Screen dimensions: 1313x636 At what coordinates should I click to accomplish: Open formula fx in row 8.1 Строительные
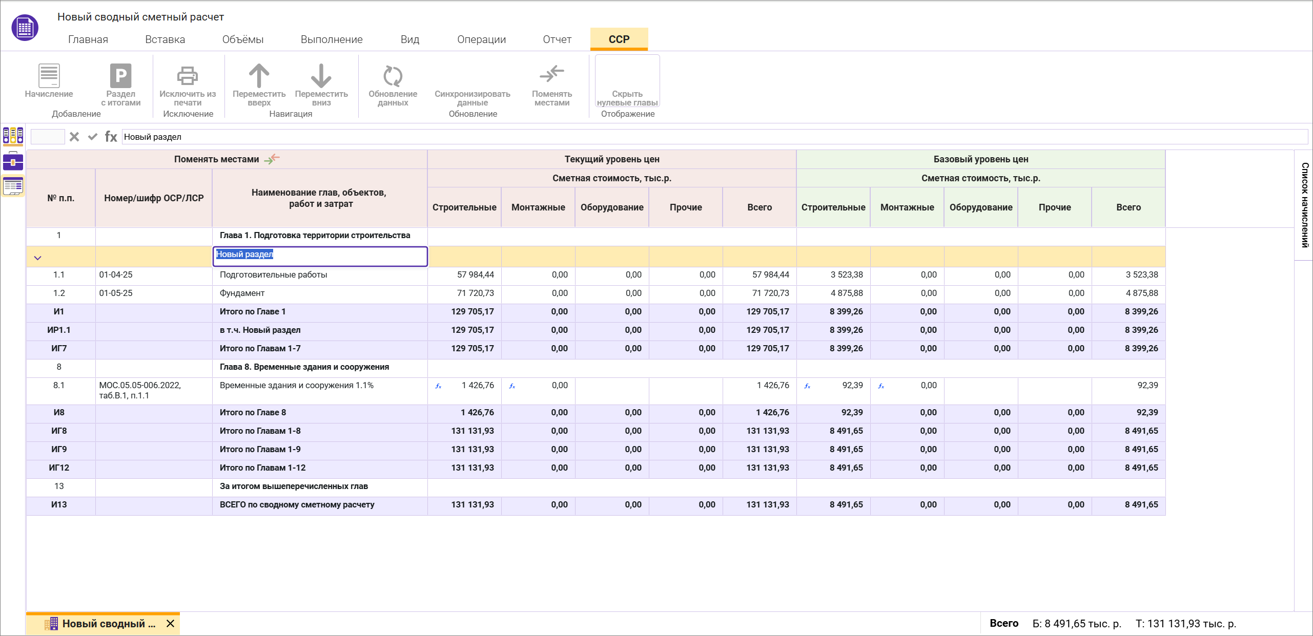pos(438,386)
